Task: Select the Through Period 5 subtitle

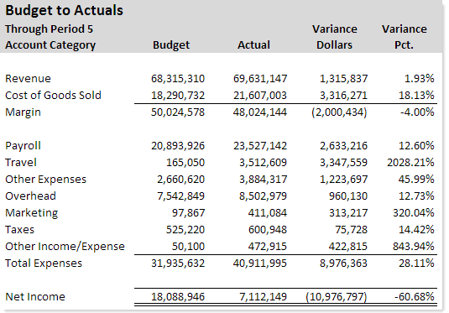Action: pyautogui.click(x=49, y=29)
